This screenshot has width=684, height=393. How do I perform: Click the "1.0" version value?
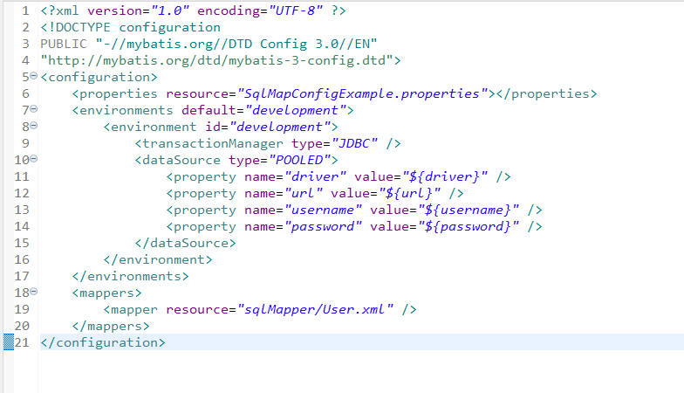[170, 10]
